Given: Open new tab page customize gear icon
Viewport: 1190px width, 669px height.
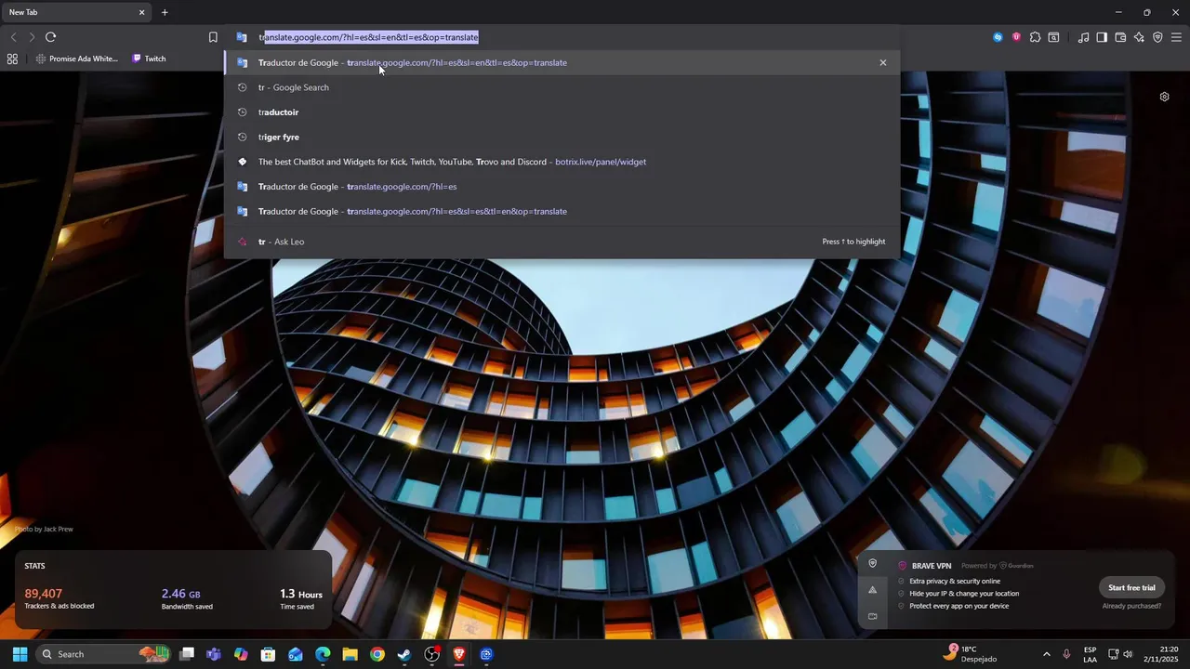Looking at the screenshot, I should click(x=1164, y=97).
